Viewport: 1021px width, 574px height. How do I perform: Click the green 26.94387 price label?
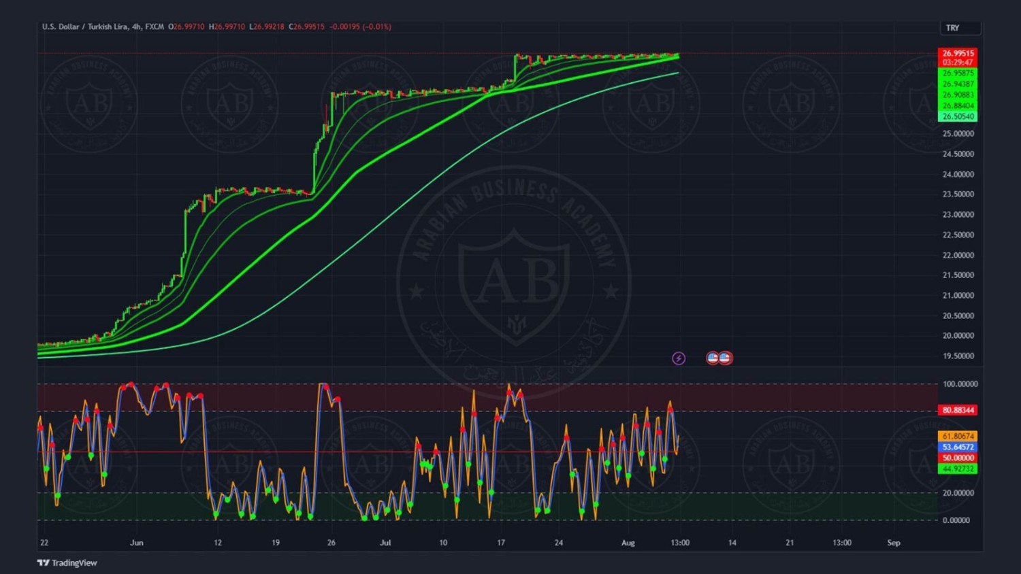(958, 84)
